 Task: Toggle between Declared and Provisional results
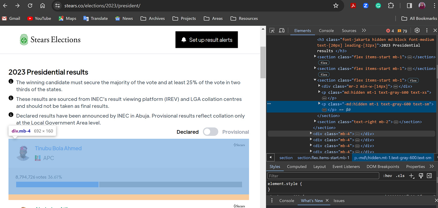210,132
